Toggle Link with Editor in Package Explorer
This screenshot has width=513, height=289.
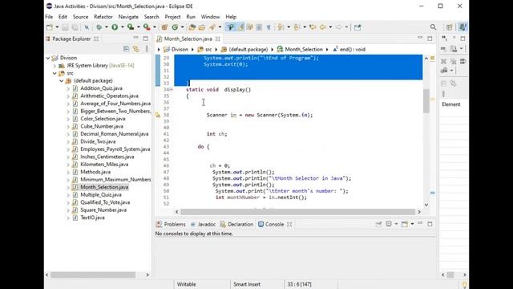point(136,49)
